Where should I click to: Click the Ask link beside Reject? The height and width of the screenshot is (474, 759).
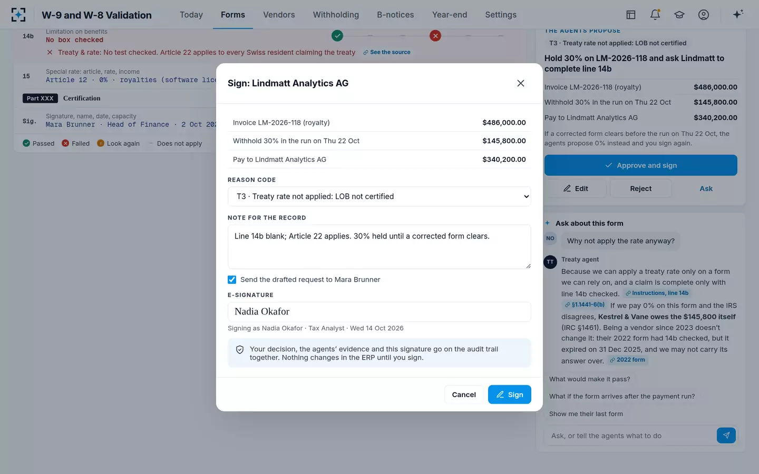(706, 189)
